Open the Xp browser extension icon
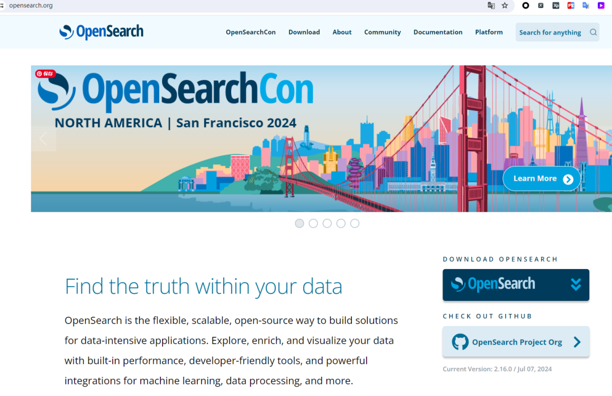612x396 pixels. click(x=556, y=6)
